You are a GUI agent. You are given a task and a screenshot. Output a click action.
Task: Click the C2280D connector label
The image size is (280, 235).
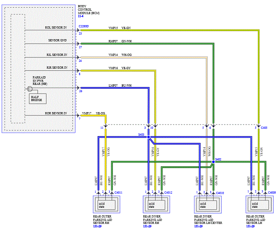[x=84, y=26]
